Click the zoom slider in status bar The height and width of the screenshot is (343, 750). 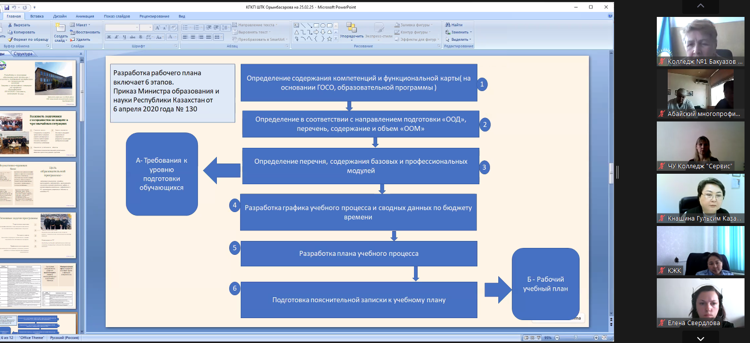click(x=575, y=338)
